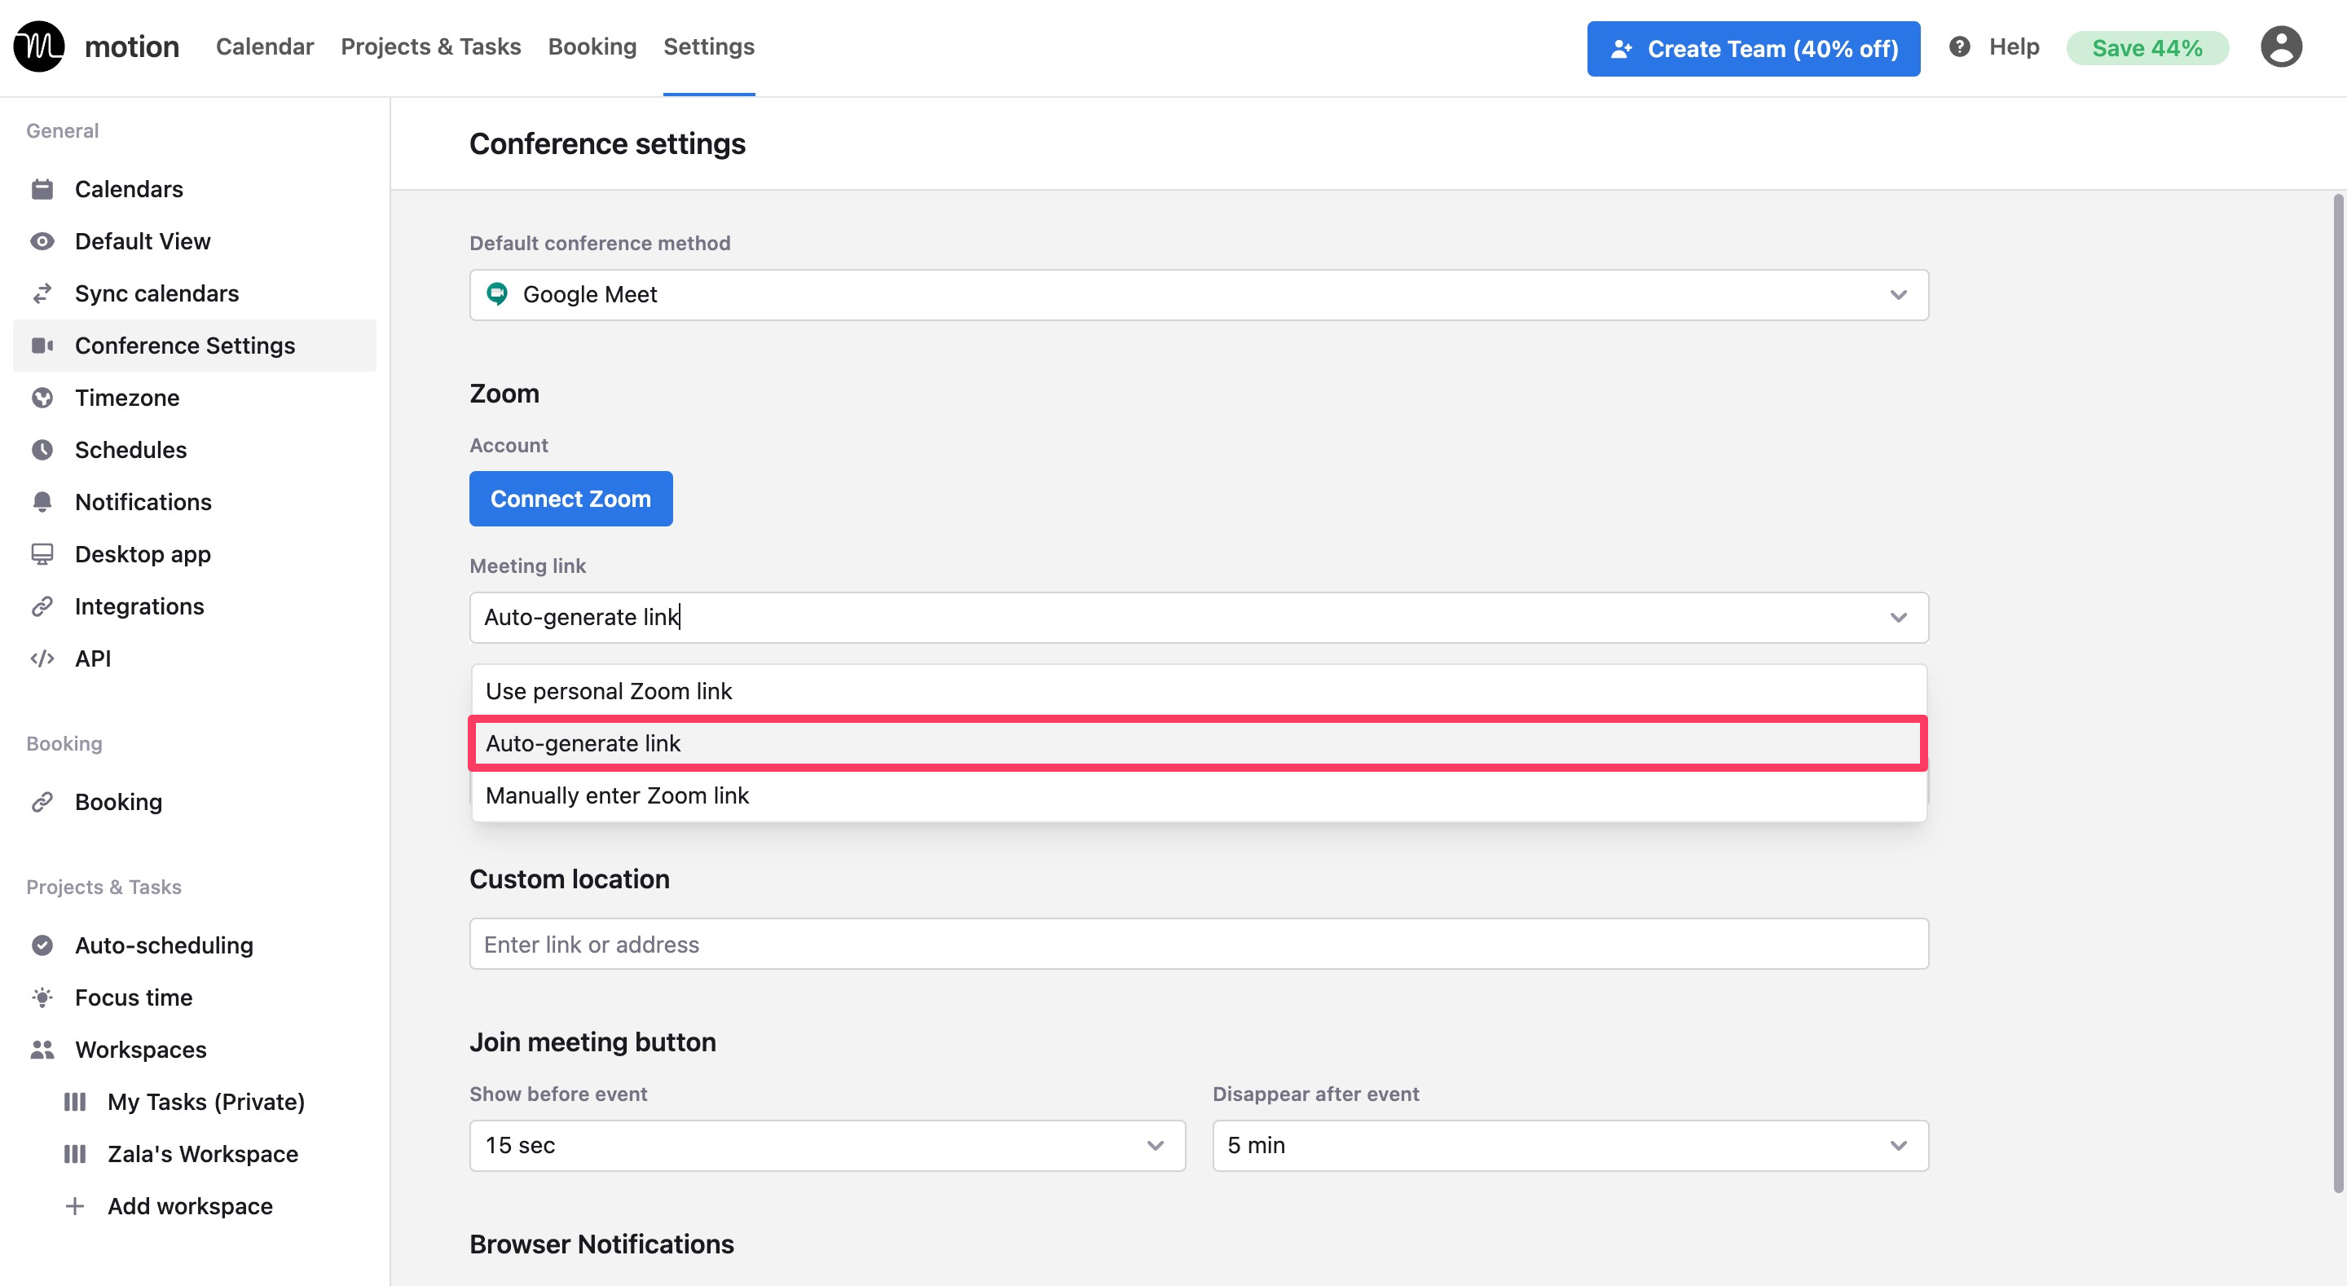Open the Disappear after event dropdown

(1570, 1146)
